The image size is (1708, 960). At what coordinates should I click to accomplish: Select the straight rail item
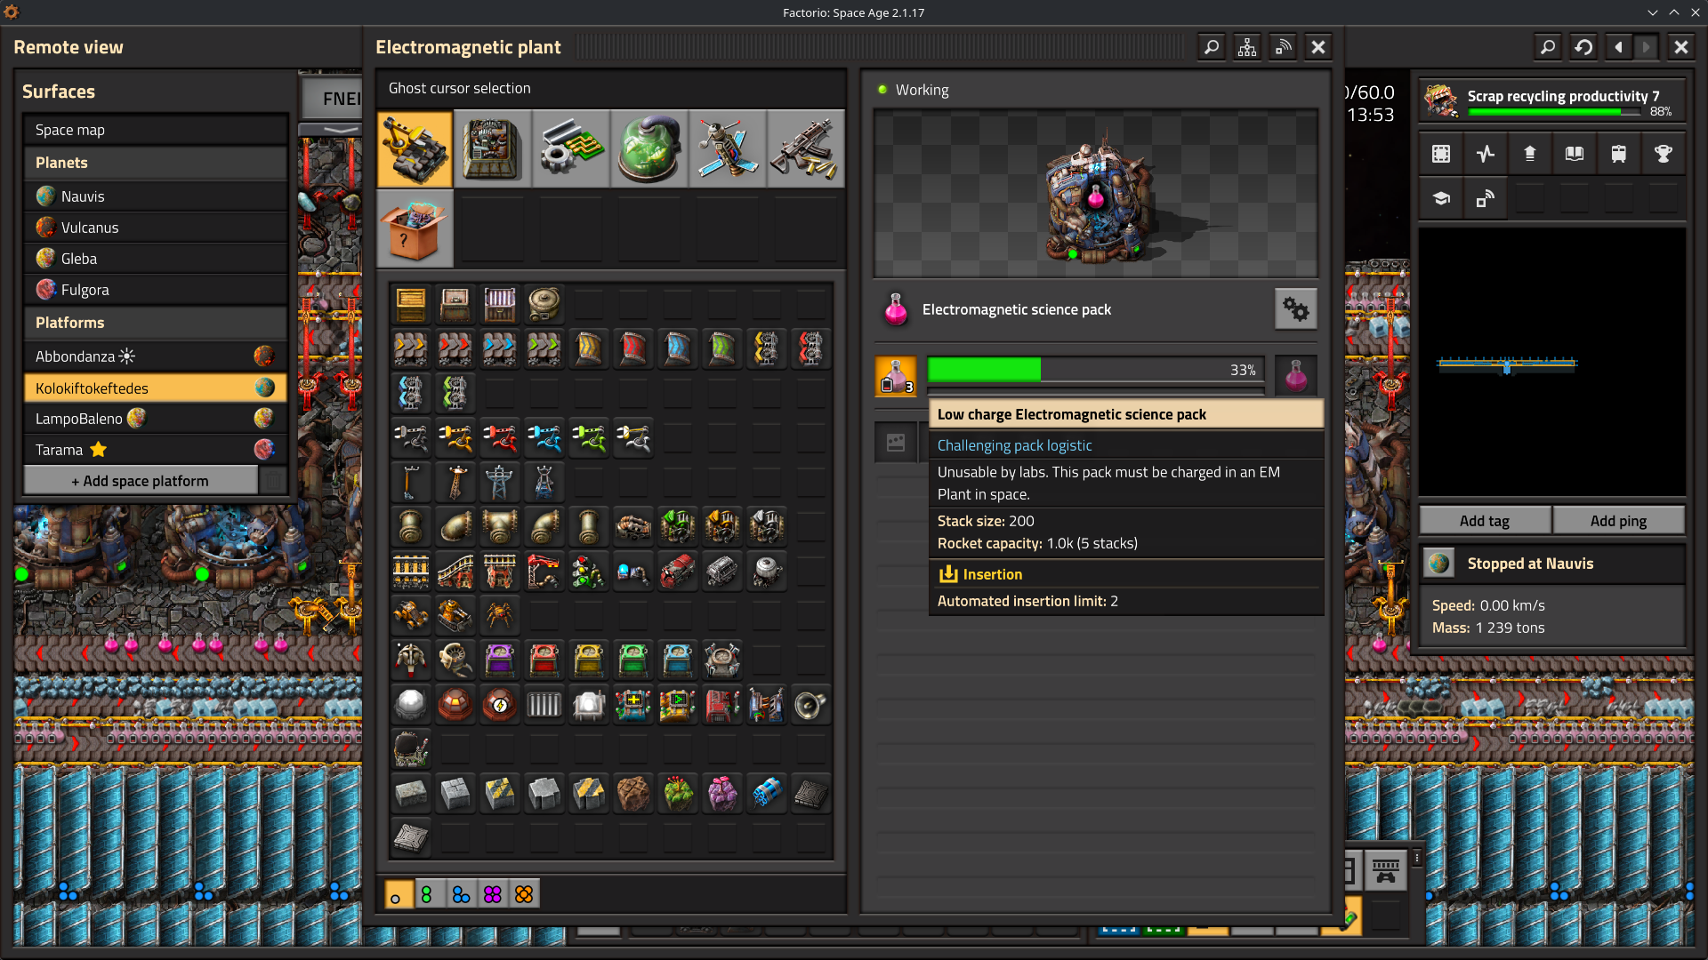(410, 571)
